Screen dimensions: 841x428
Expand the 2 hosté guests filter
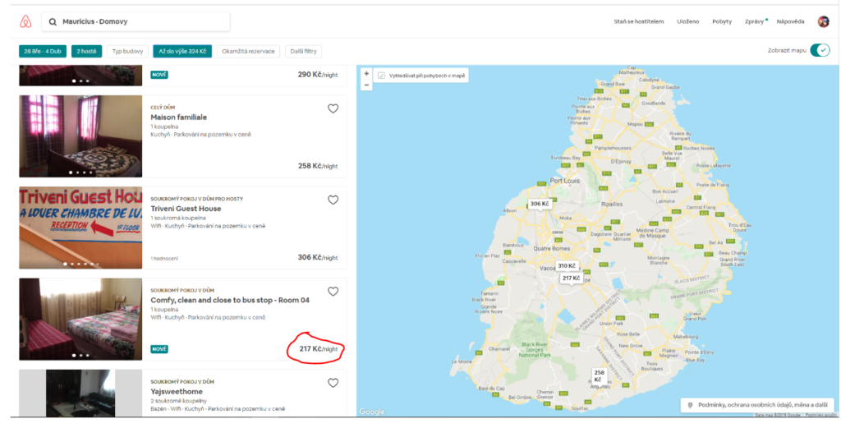coord(86,51)
